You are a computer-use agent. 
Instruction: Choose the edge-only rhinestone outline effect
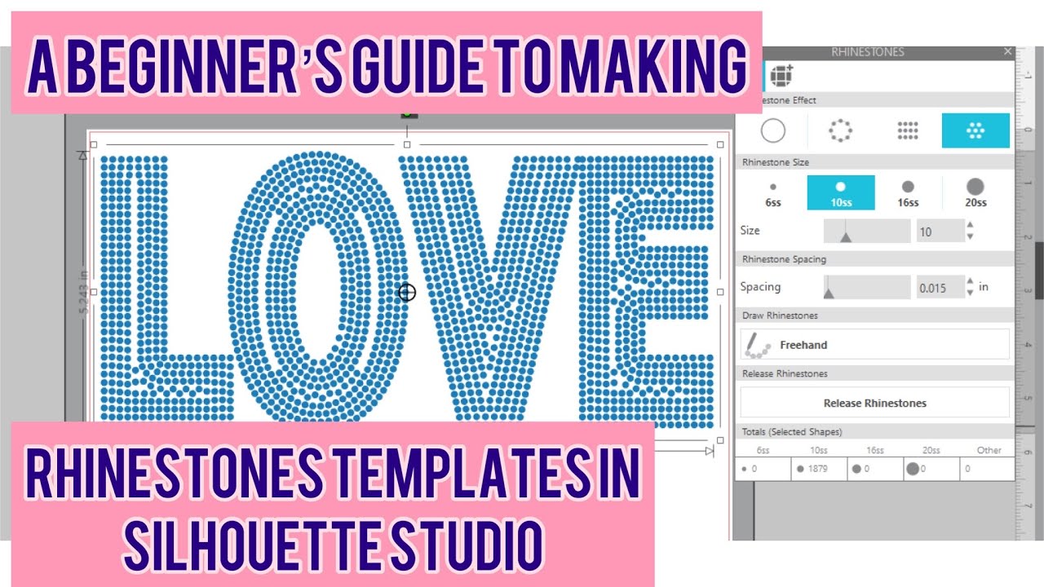pyautogui.click(x=840, y=130)
